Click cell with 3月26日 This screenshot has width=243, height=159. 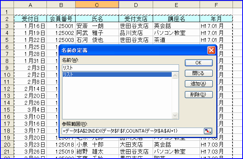point(30,152)
